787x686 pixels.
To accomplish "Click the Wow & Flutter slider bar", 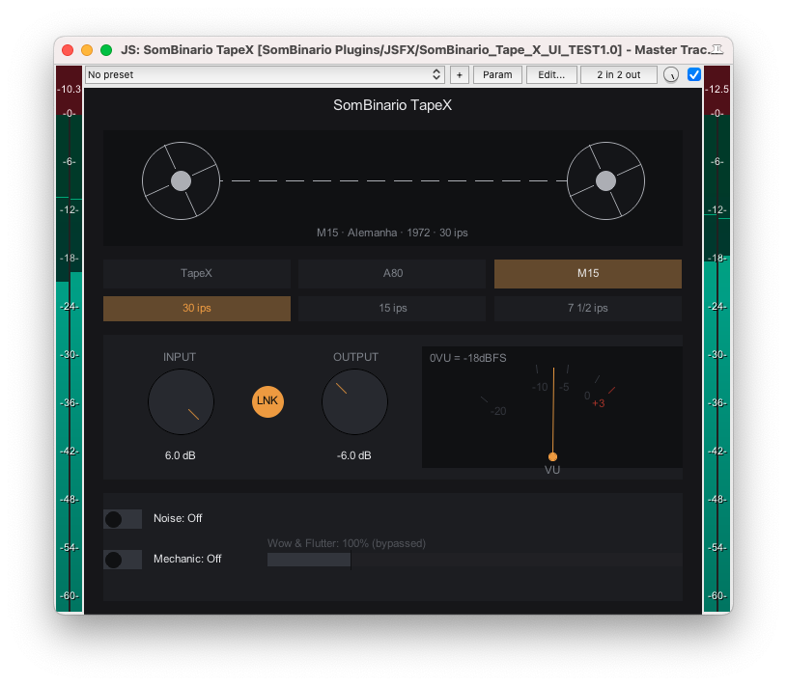I will [x=474, y=560].
